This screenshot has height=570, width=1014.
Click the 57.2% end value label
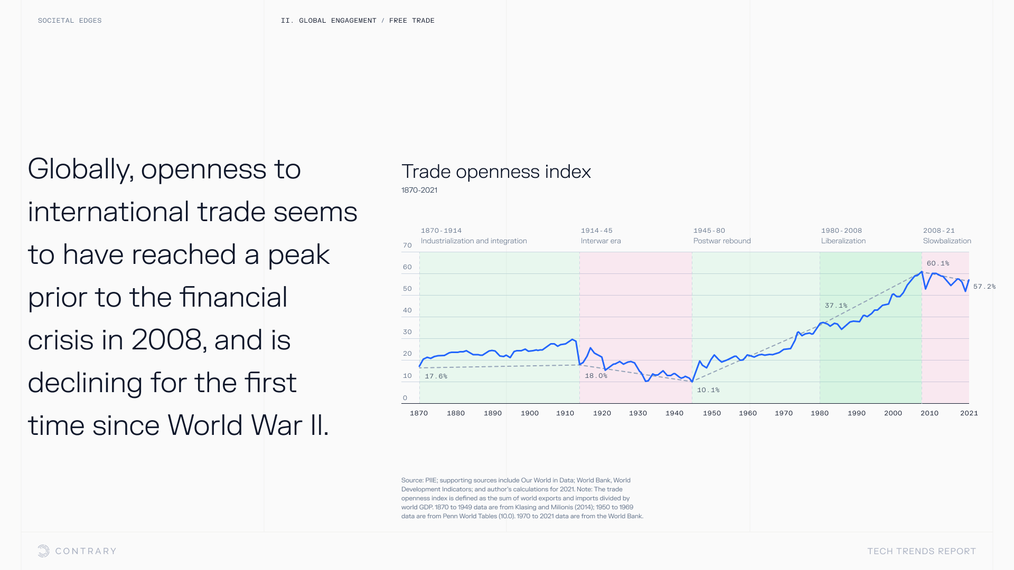[984, 287]
